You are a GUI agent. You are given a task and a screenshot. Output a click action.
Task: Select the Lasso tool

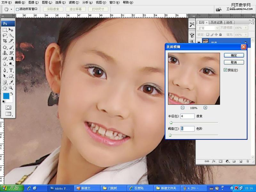click(x=5, y=35)
